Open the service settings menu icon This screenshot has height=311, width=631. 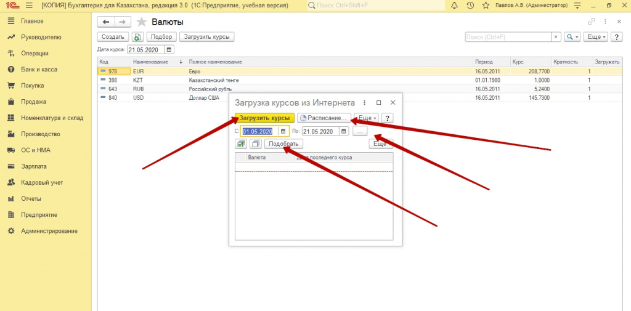pyautogui.click(x=578, y=6)
